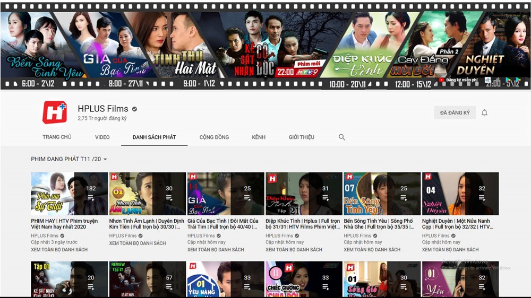Click HPLUS Films channel name under Nghiệt Duyên playlist

[x=435, y=236]
